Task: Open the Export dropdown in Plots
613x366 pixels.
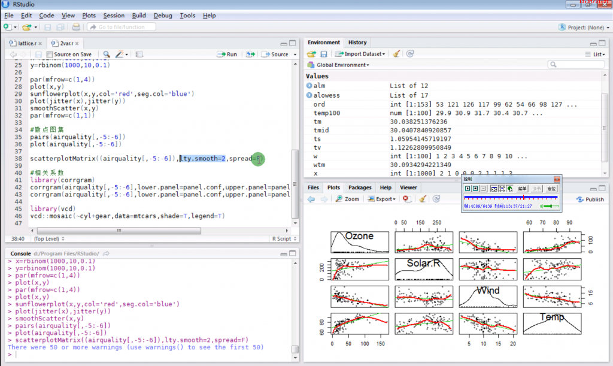Action: point(381,199)
